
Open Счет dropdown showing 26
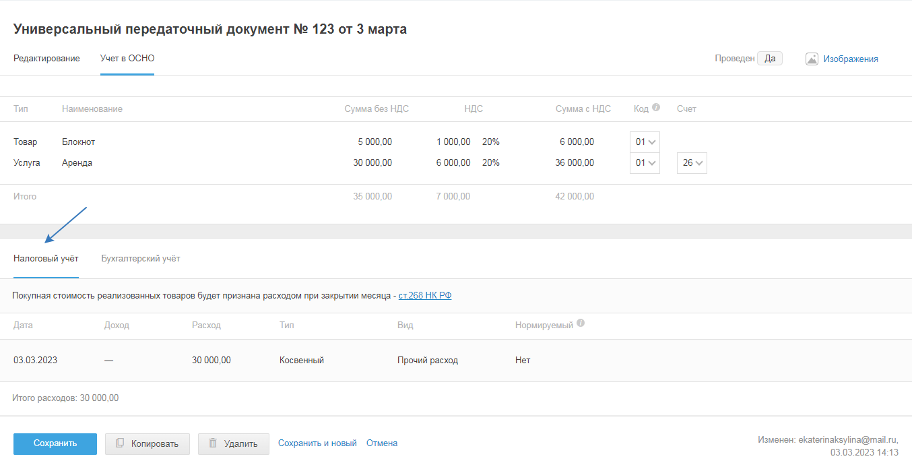[692, 162]
